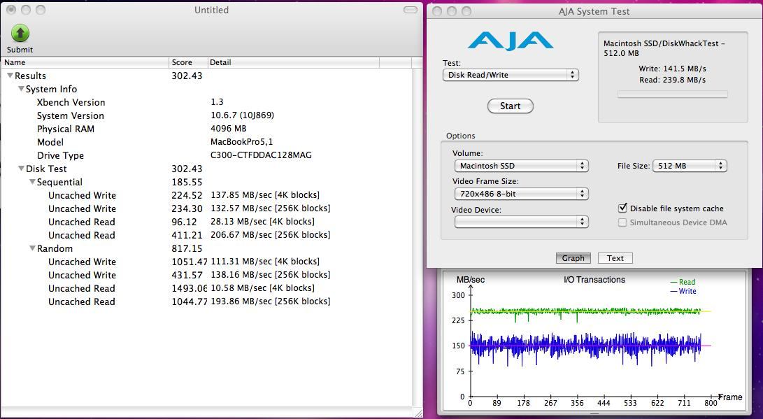763x419 pixels.
Task: Open Video Frame Size dropdown 720x486 8-bit
Action: [x=521, y=194]
